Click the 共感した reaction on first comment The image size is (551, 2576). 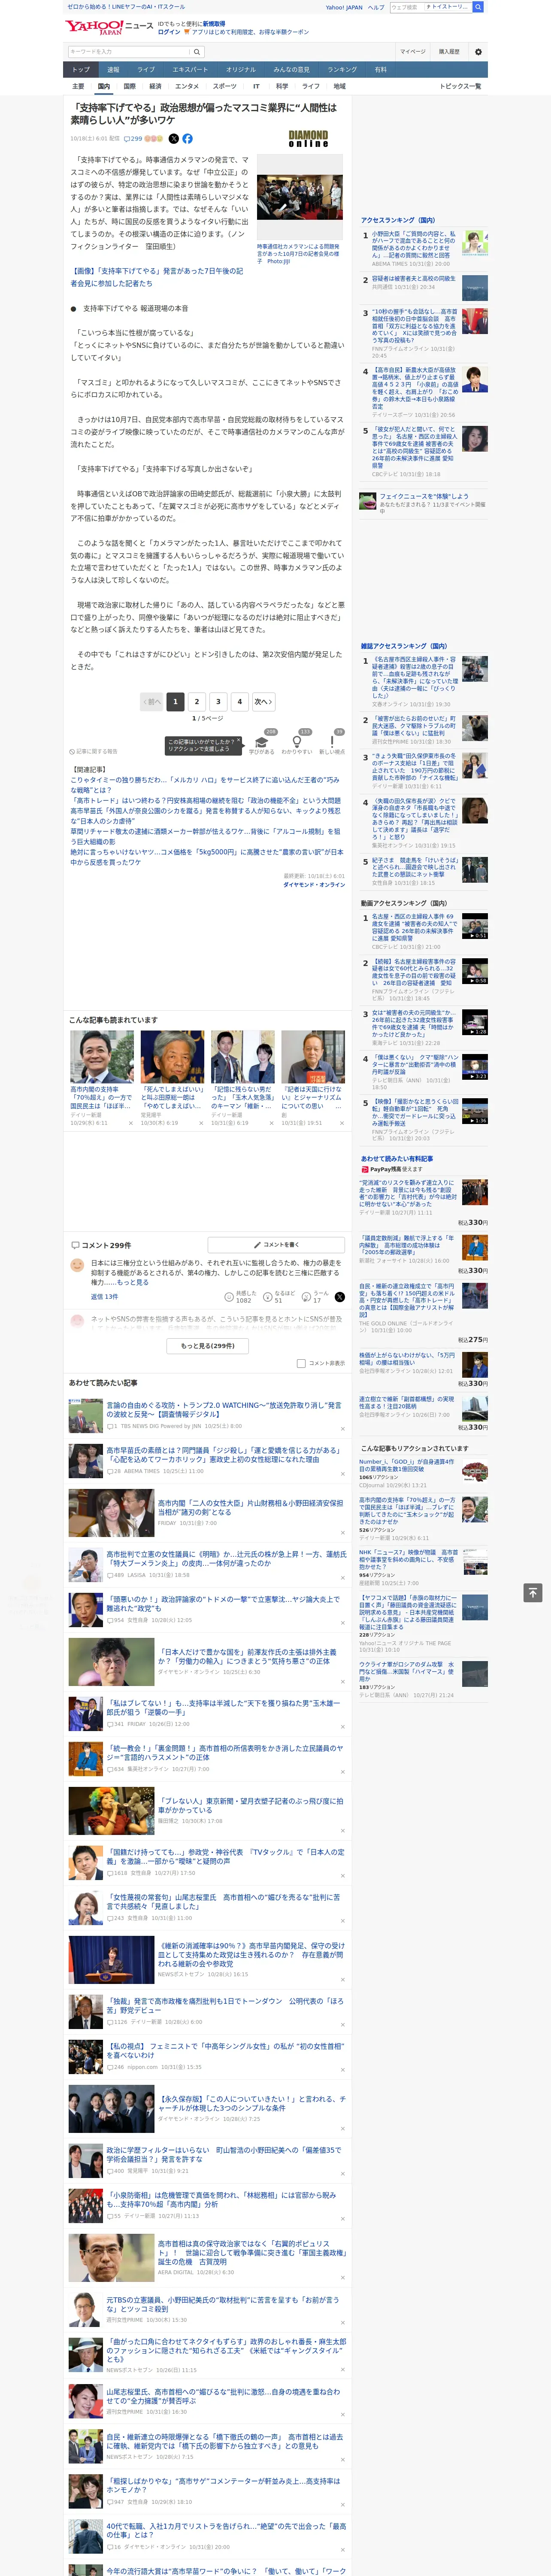pos(241,1296)
